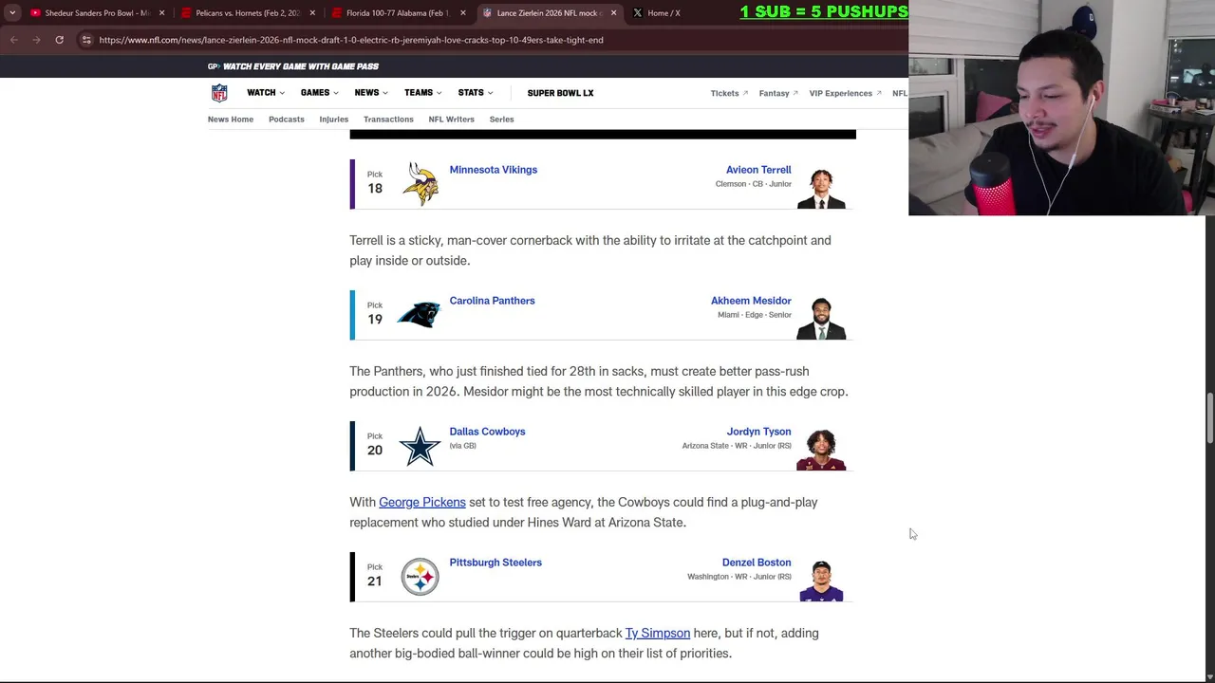Click the Dallas Cowboys star logo

(x=420, y=446)
